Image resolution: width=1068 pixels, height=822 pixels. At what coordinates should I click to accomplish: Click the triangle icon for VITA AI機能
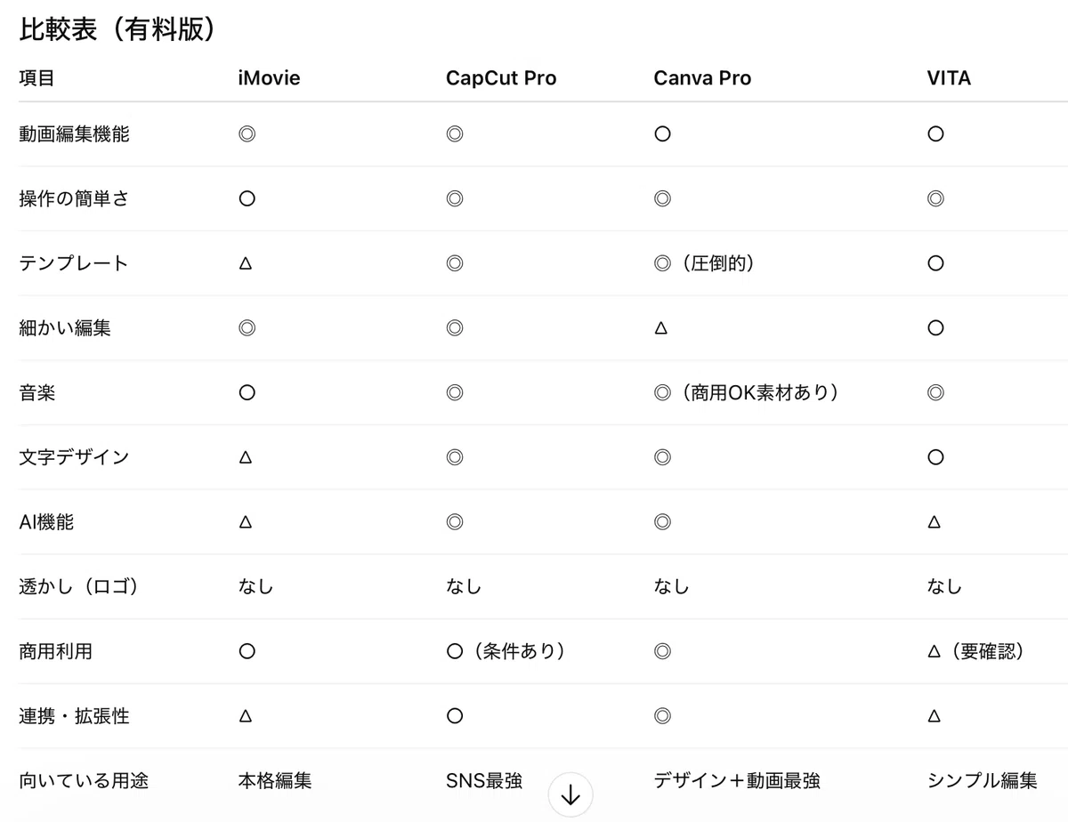click(934, 522)
